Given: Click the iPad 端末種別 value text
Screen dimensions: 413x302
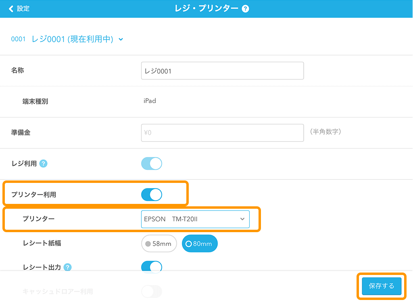Looking at the screenshot, I should click(150, 101).
